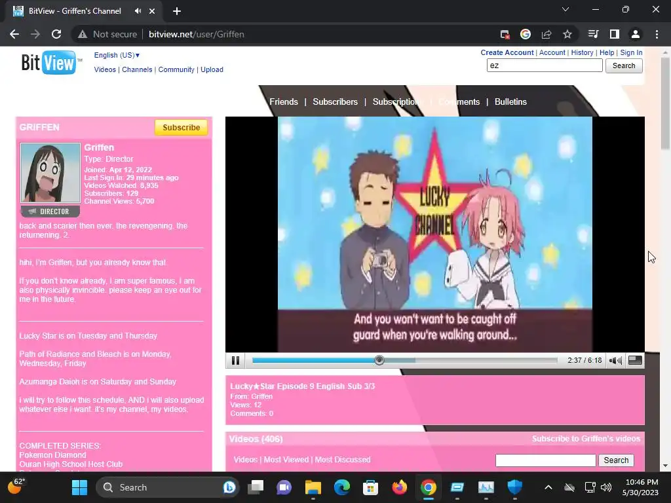Click the Upload link
This screenshot has height=503, width=671.
pyautogui.click(x=212, y=69)
